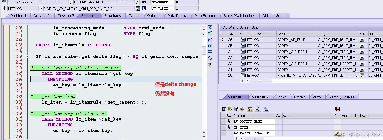This screenshot has width=383, height=140.
Task: Click the tool settings icon below headphones icon
Action: coord(210,65)
